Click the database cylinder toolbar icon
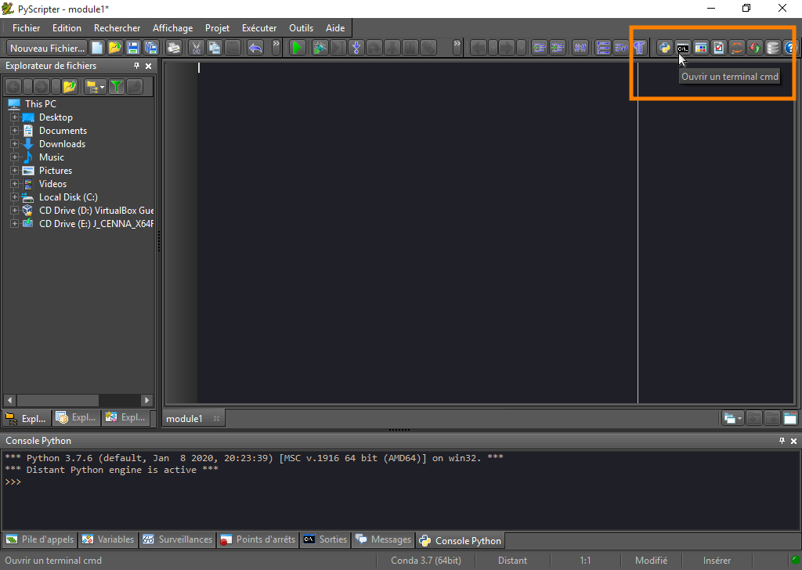 [773, 48]
